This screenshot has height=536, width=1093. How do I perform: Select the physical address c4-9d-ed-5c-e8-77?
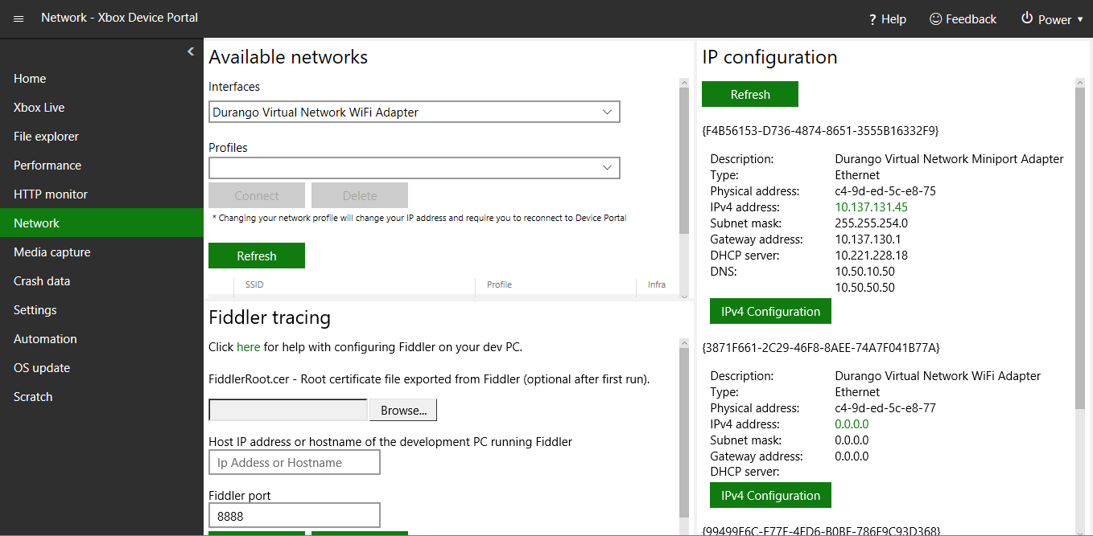[x=885, y=408]
